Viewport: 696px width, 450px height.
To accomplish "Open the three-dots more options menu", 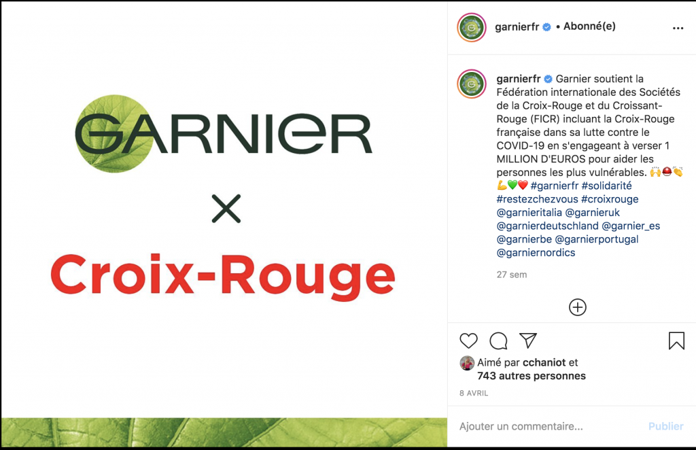I will [x=678, y=28].
